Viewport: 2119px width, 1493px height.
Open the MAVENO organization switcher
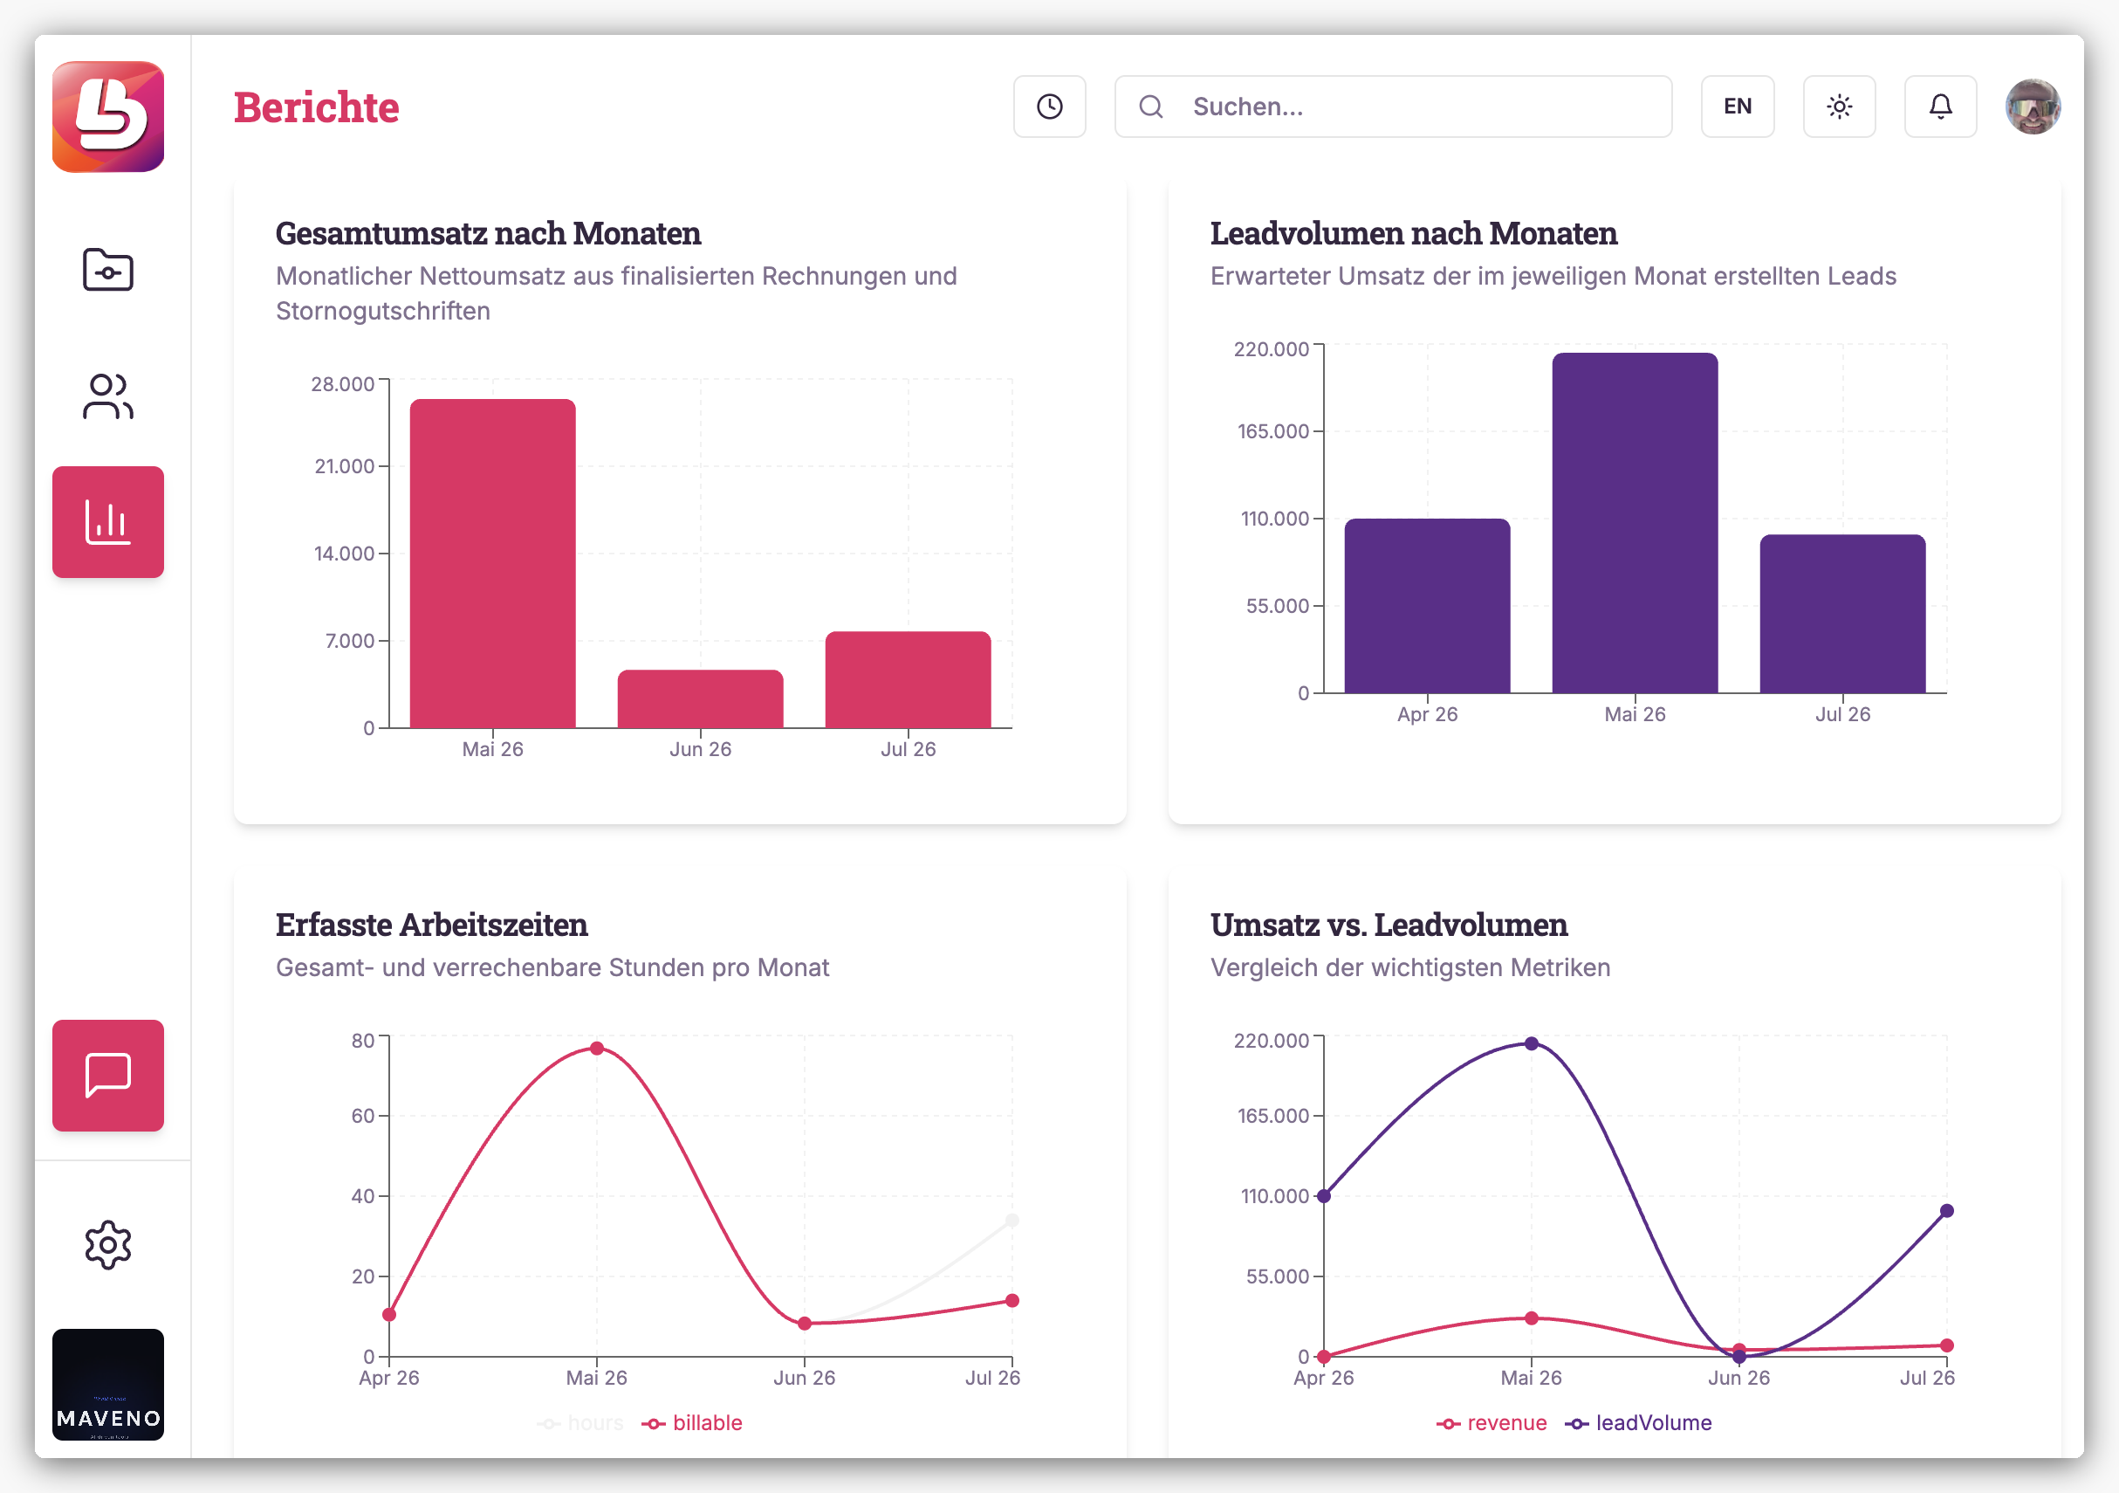pyautogui.click(x=108, y=1384)
